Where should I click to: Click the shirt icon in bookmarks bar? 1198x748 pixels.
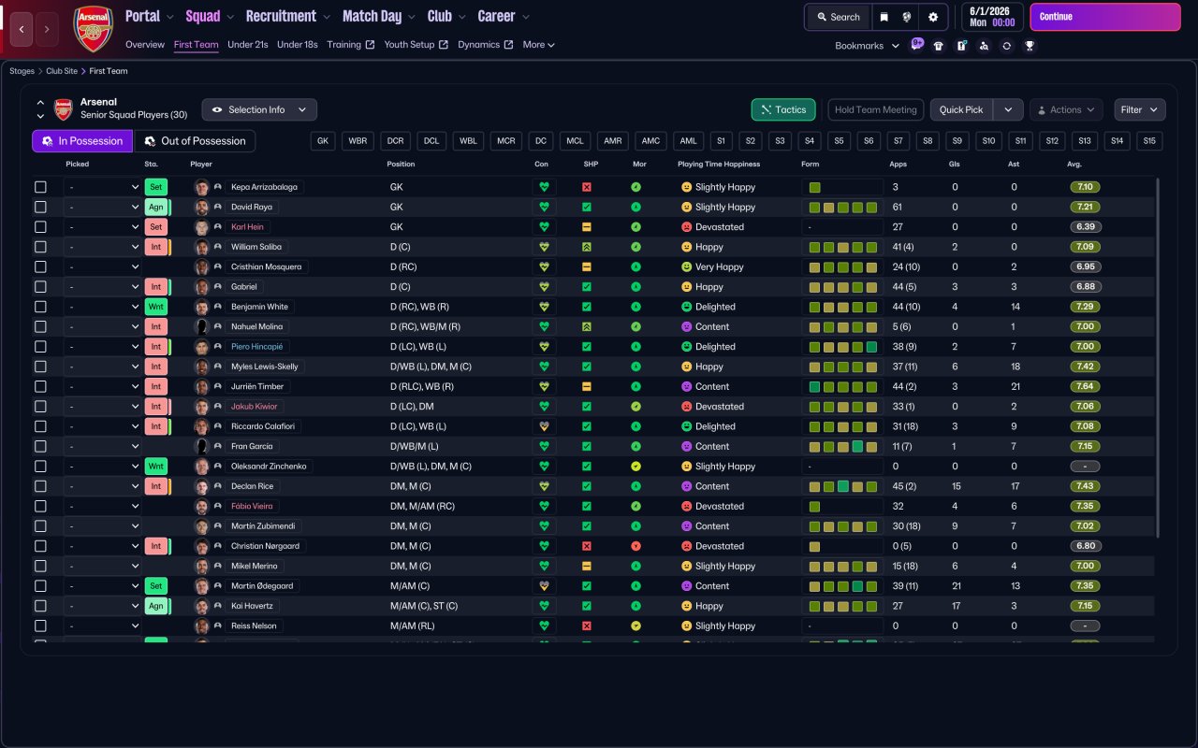coord(939,46)
